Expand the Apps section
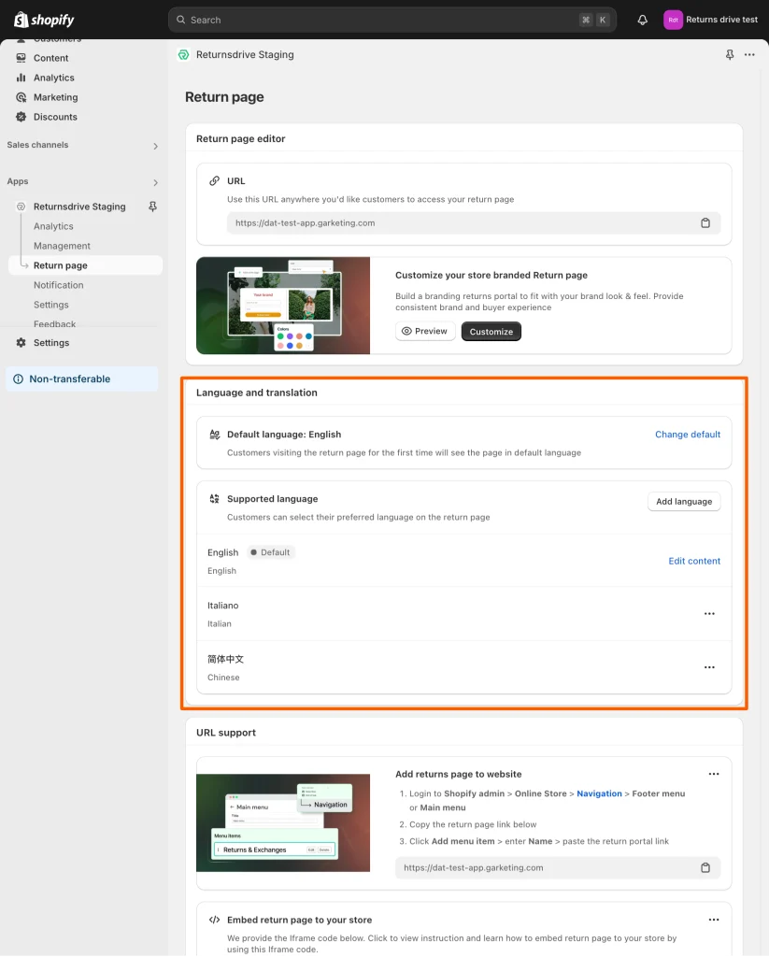This screenshot has height=957, width=769. (154, 181)
